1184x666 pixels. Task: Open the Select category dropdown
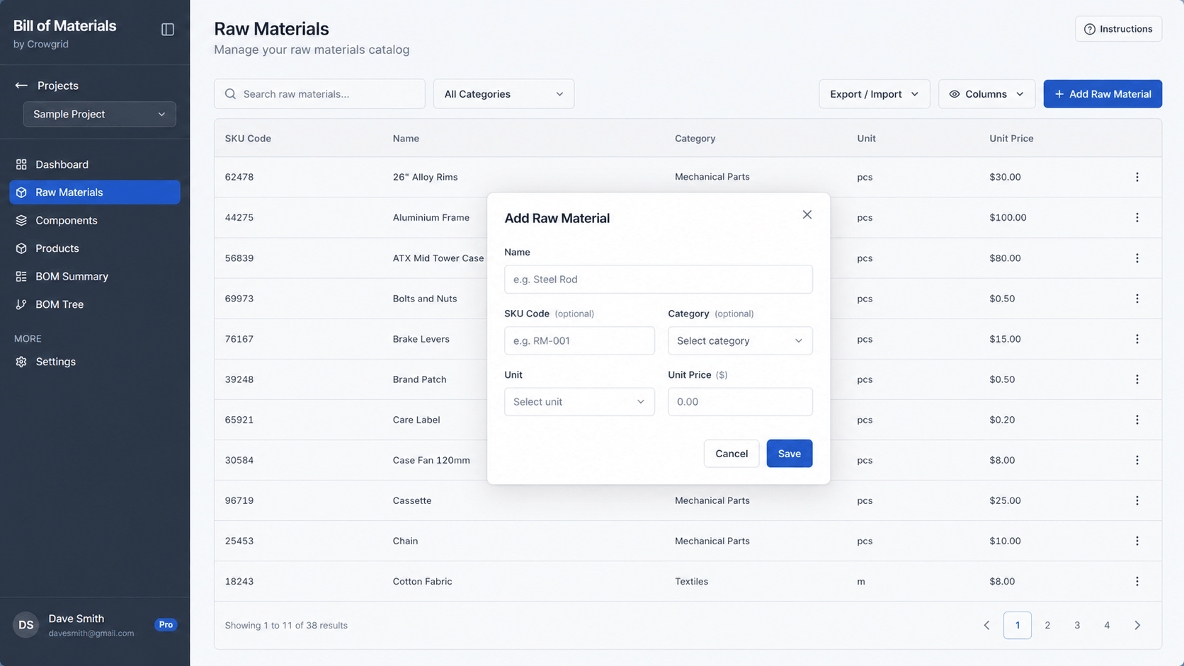tap(740, 340)
